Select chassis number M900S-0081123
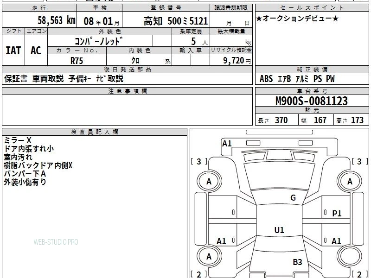Image resolution: width=371 pixels, height=278 pixels. coord(312,101)
